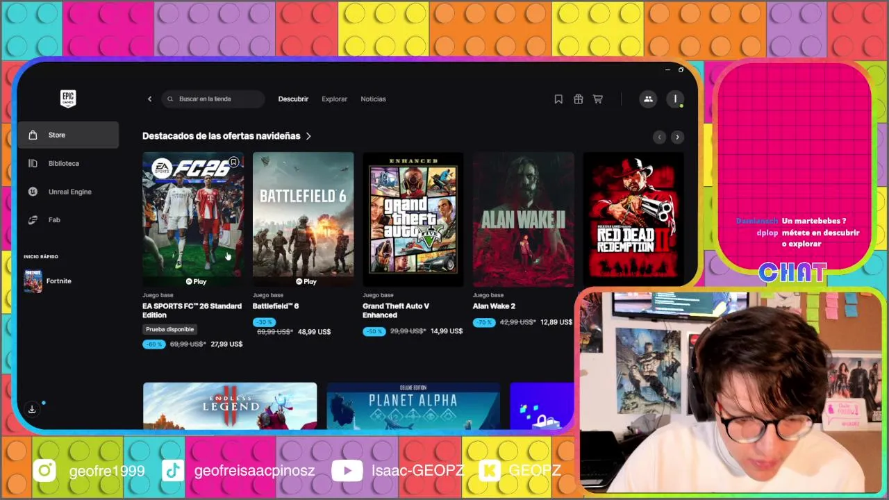The width and height of the screenshot is (889, 500).
Task: Open the Grand Theft Auto V cover
Action: pyautogui.click(x=413, y=219)
